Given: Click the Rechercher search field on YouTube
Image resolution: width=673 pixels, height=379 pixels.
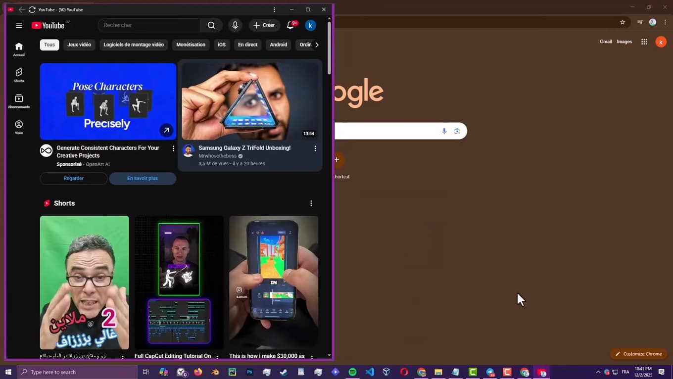Looking at the screenshot, I should 149,25.
